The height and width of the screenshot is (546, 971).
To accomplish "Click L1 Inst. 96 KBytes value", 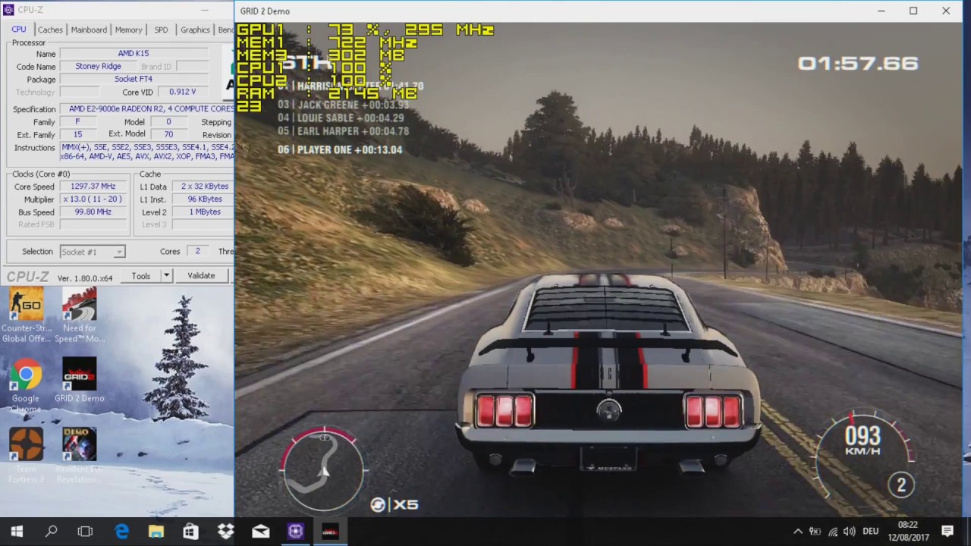I will point(203,199).
